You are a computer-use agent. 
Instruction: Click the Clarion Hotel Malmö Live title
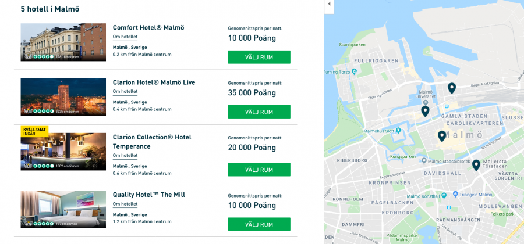[154, 82]
